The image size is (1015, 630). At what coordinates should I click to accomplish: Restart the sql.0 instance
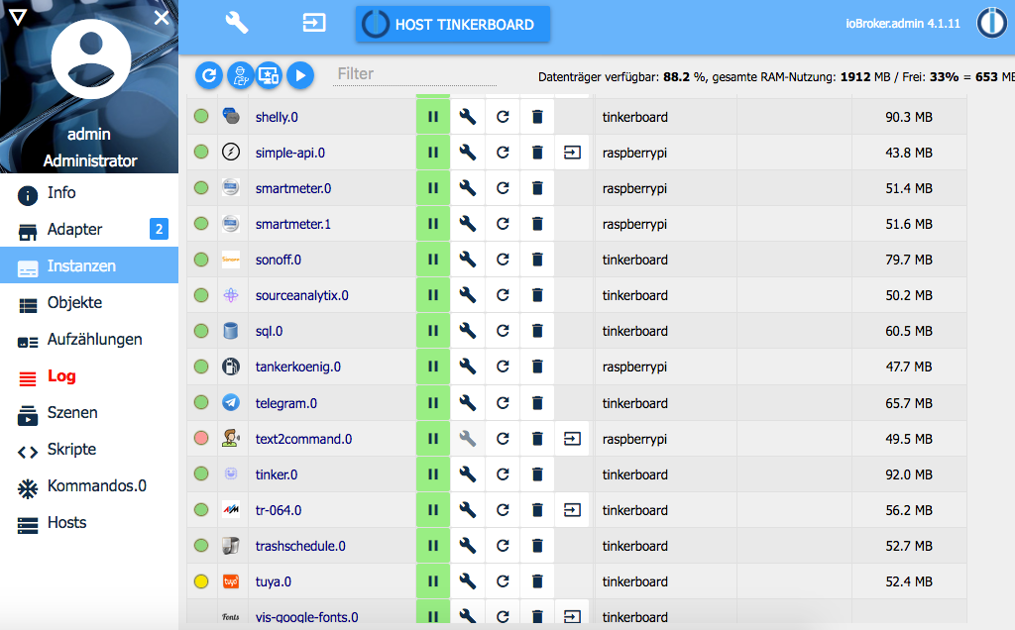click(503, 331)
